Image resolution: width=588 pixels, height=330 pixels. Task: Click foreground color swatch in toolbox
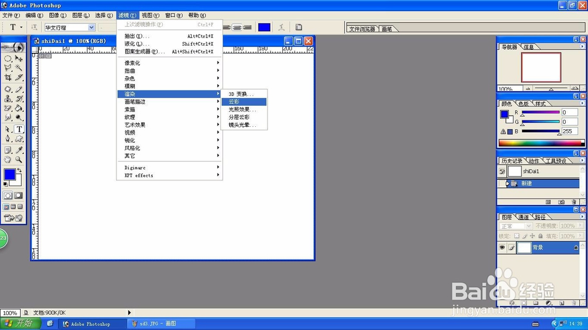[x=9, y=174]
